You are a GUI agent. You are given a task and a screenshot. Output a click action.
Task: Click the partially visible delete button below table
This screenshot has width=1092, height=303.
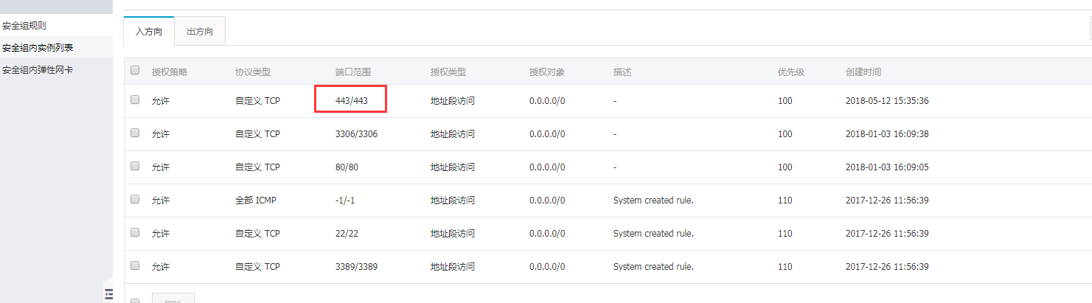click(x=173, y=298)
